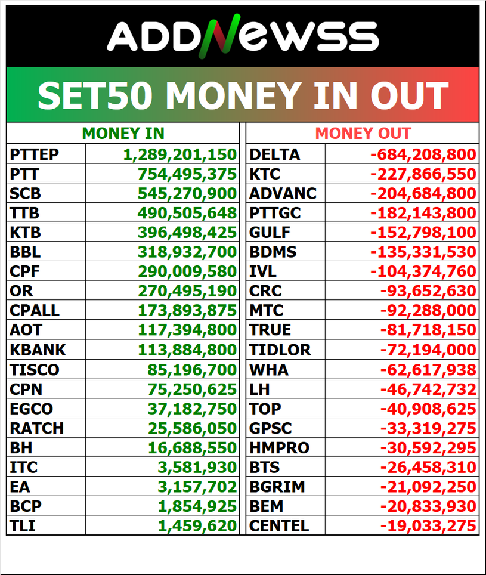Click the CPALL ticker symbol

pos(35,311)
